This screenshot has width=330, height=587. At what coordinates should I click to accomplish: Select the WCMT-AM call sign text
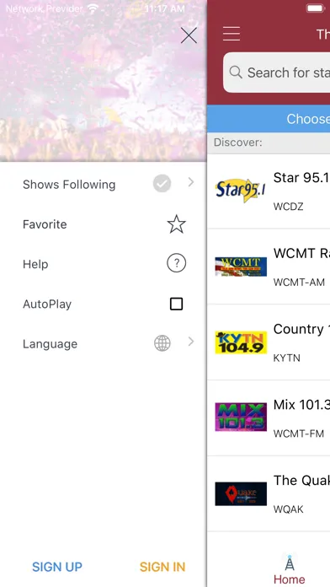[299, 283]
